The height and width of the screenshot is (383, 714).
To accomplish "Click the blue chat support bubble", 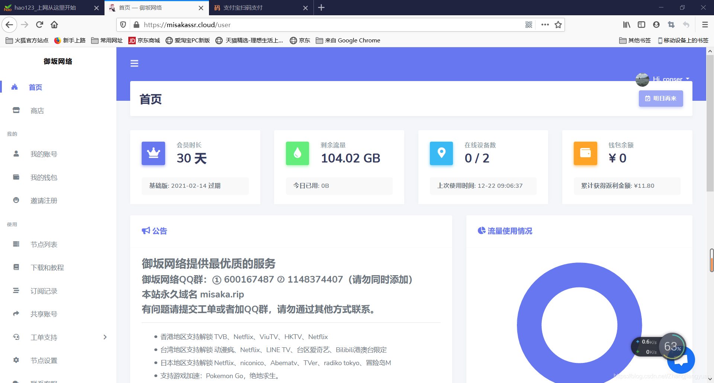I will pyautogui.click(x=681, y=360).
